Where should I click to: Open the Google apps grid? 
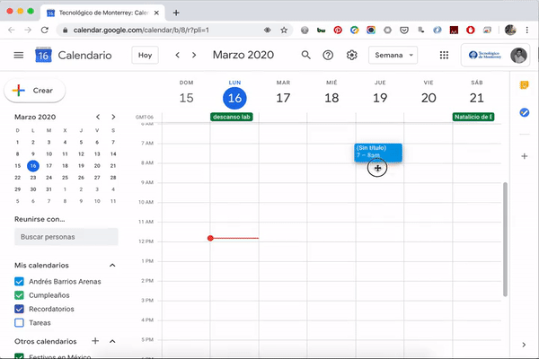(x=444, y=55)
